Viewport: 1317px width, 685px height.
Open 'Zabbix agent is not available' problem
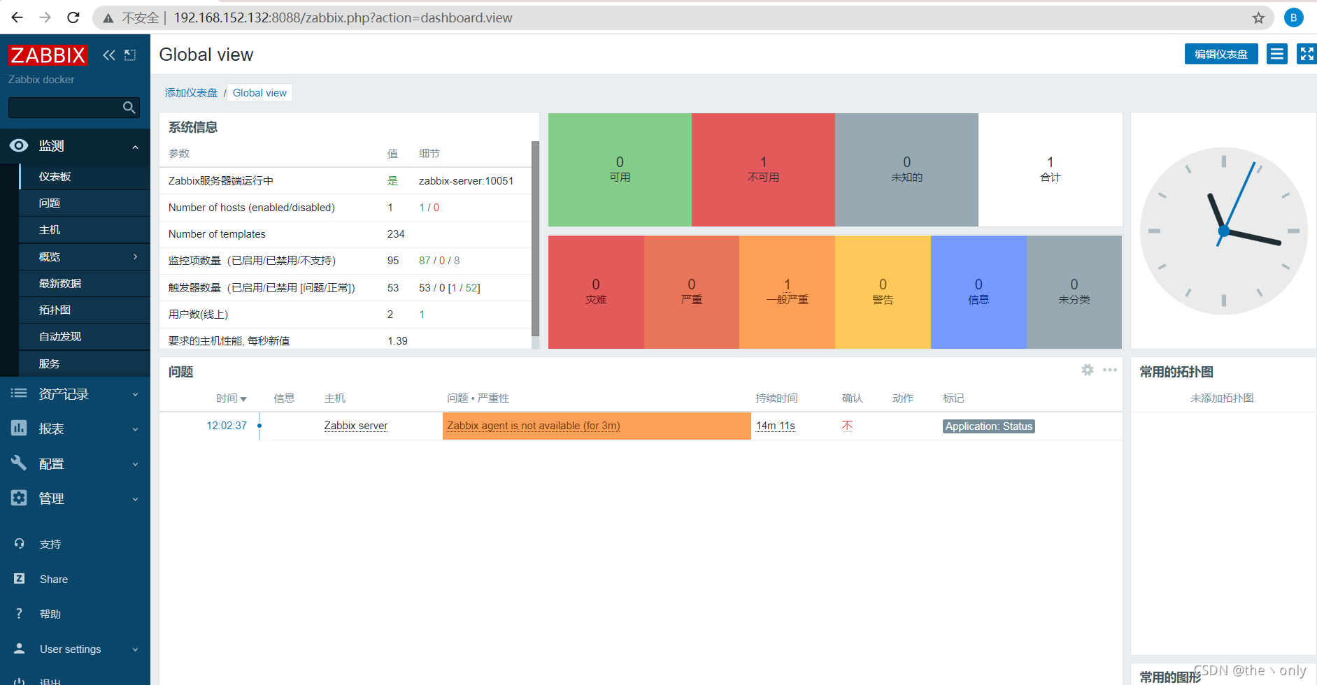(533, 426)
